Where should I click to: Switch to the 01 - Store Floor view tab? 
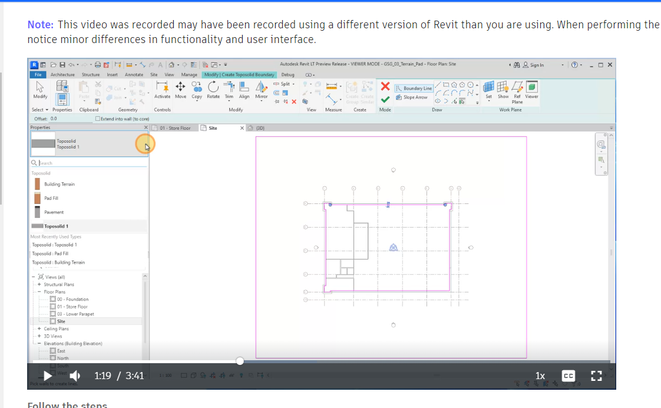click(175, 128)
